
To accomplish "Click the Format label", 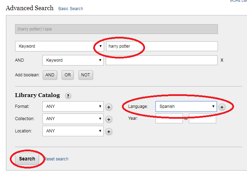I will (22, 106).
